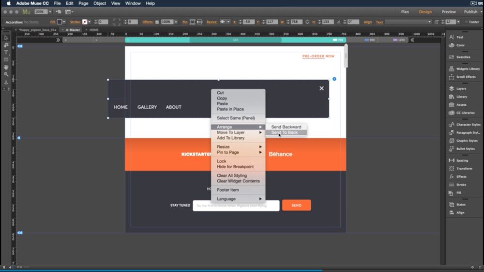Click the Fill color swatch

coord(59,22)
